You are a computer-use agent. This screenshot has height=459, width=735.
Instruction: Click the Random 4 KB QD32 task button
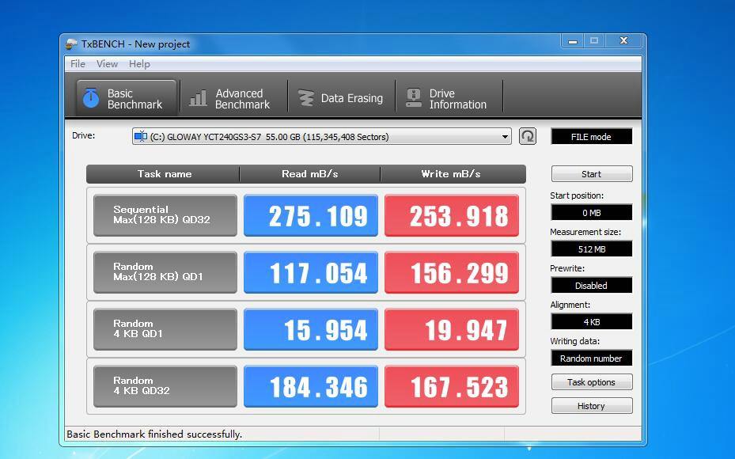coord(165,386)
